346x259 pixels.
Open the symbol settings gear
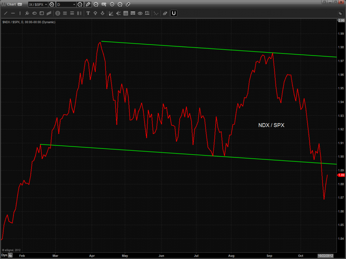point(52,4)
